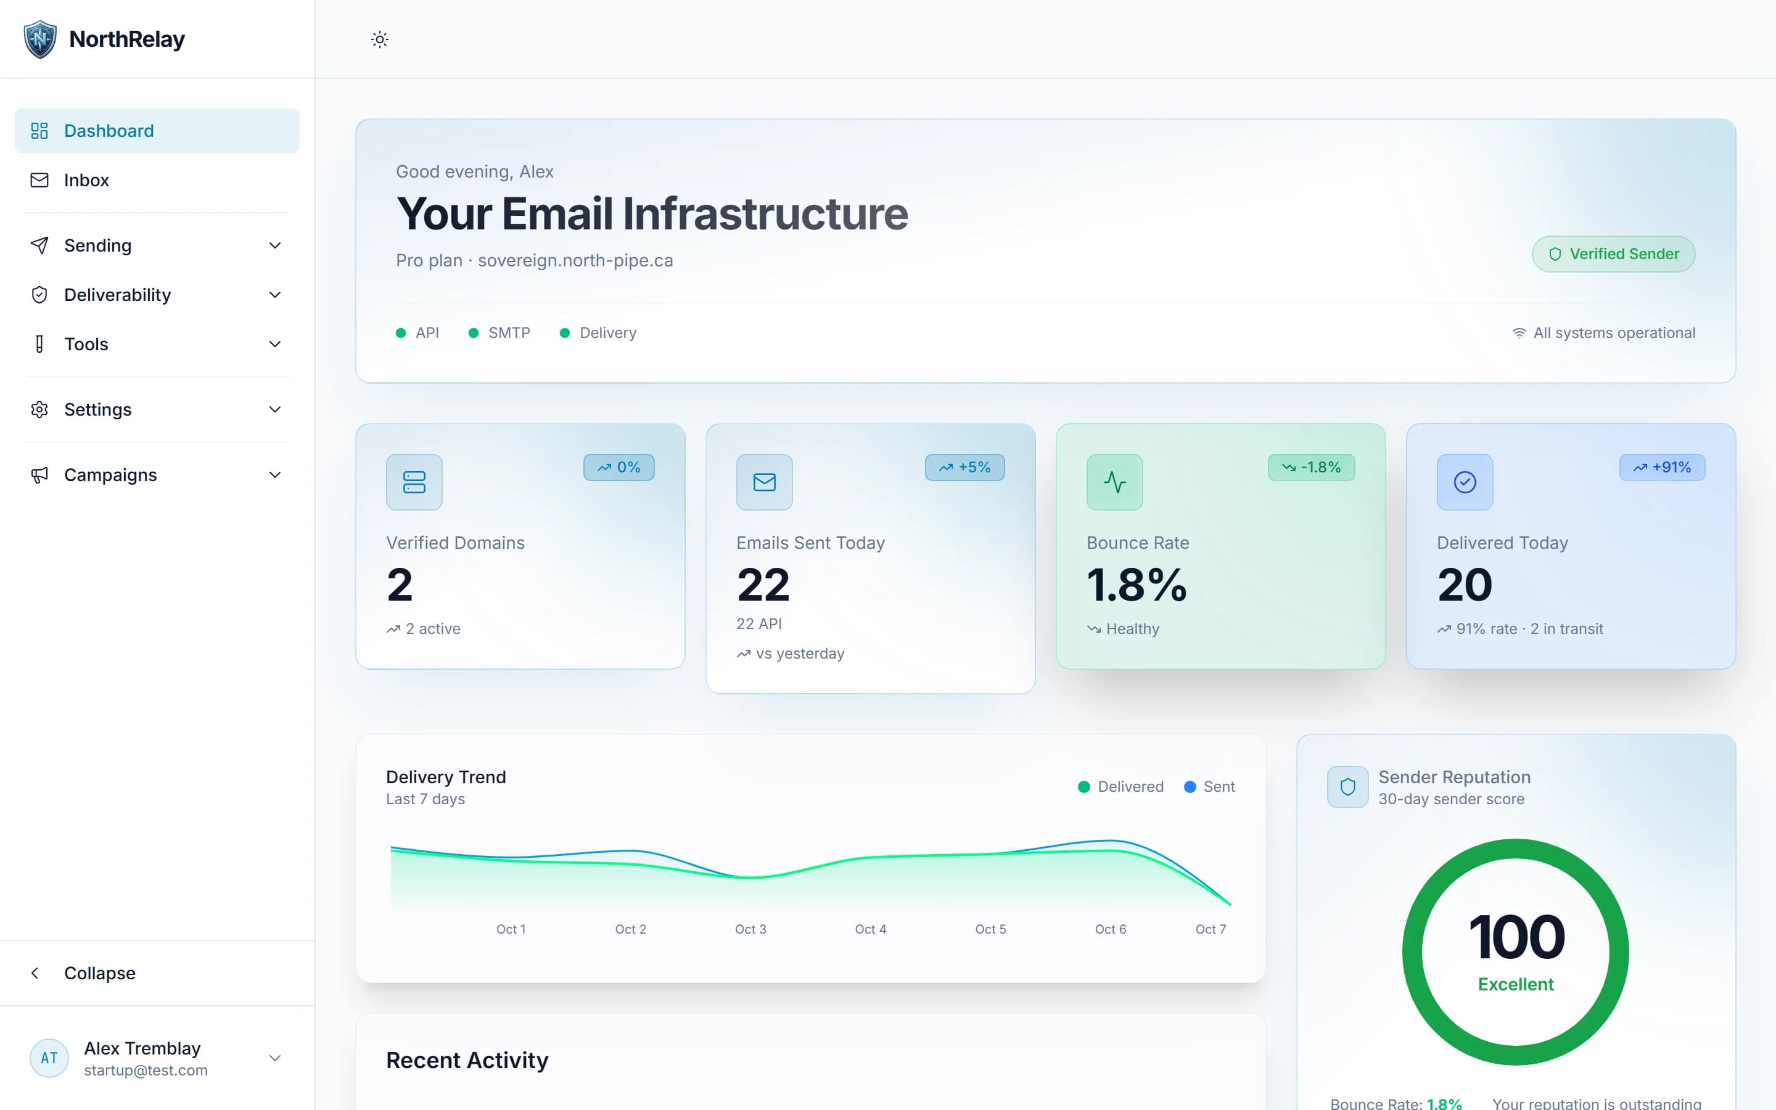Image resolution: width=1776 pixels, height=1110 pixels.
Task: Collapse the sidebar with Collapse button
Action: coord(157,972)
